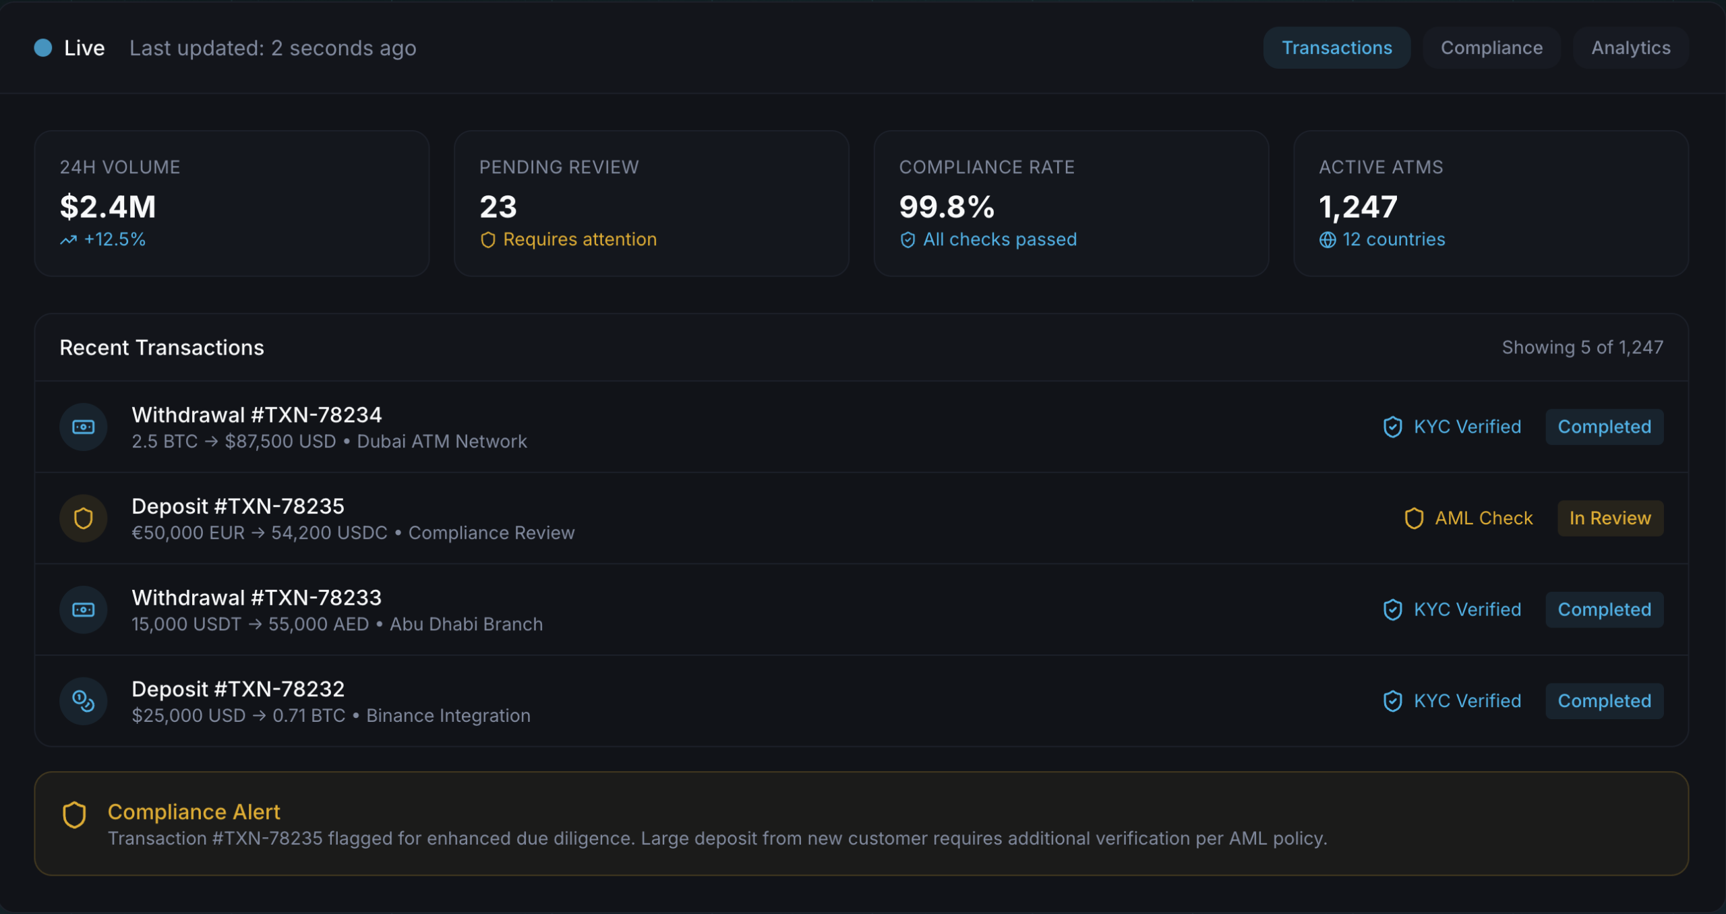Click the cash icon for Withdrawal #TXN-78234
This screenshot has height=914, width=1726.
[x=84, y=427]
